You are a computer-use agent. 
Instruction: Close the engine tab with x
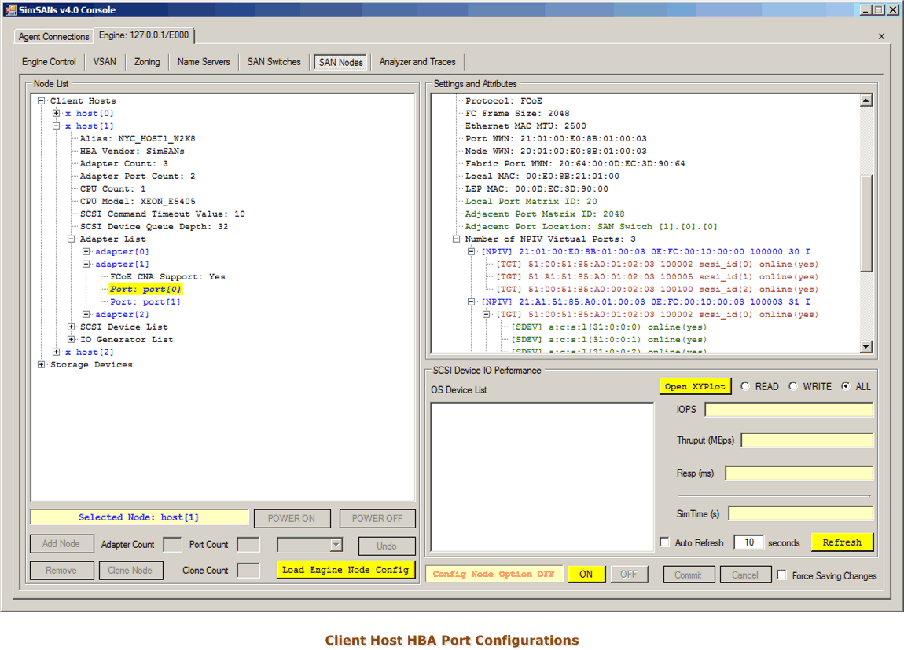pos(881,36)
